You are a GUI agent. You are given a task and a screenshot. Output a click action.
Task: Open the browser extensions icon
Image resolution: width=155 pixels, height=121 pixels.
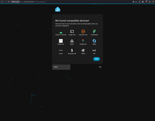150,2
